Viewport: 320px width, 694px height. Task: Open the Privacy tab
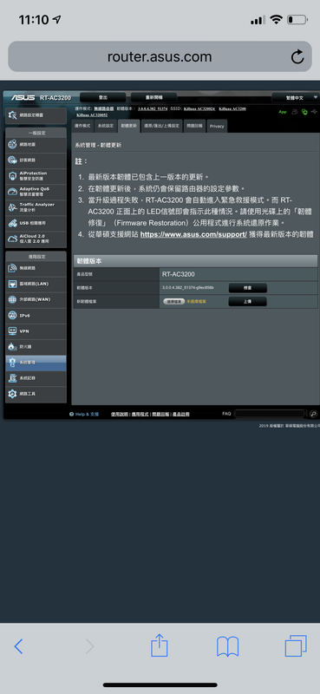217,126
